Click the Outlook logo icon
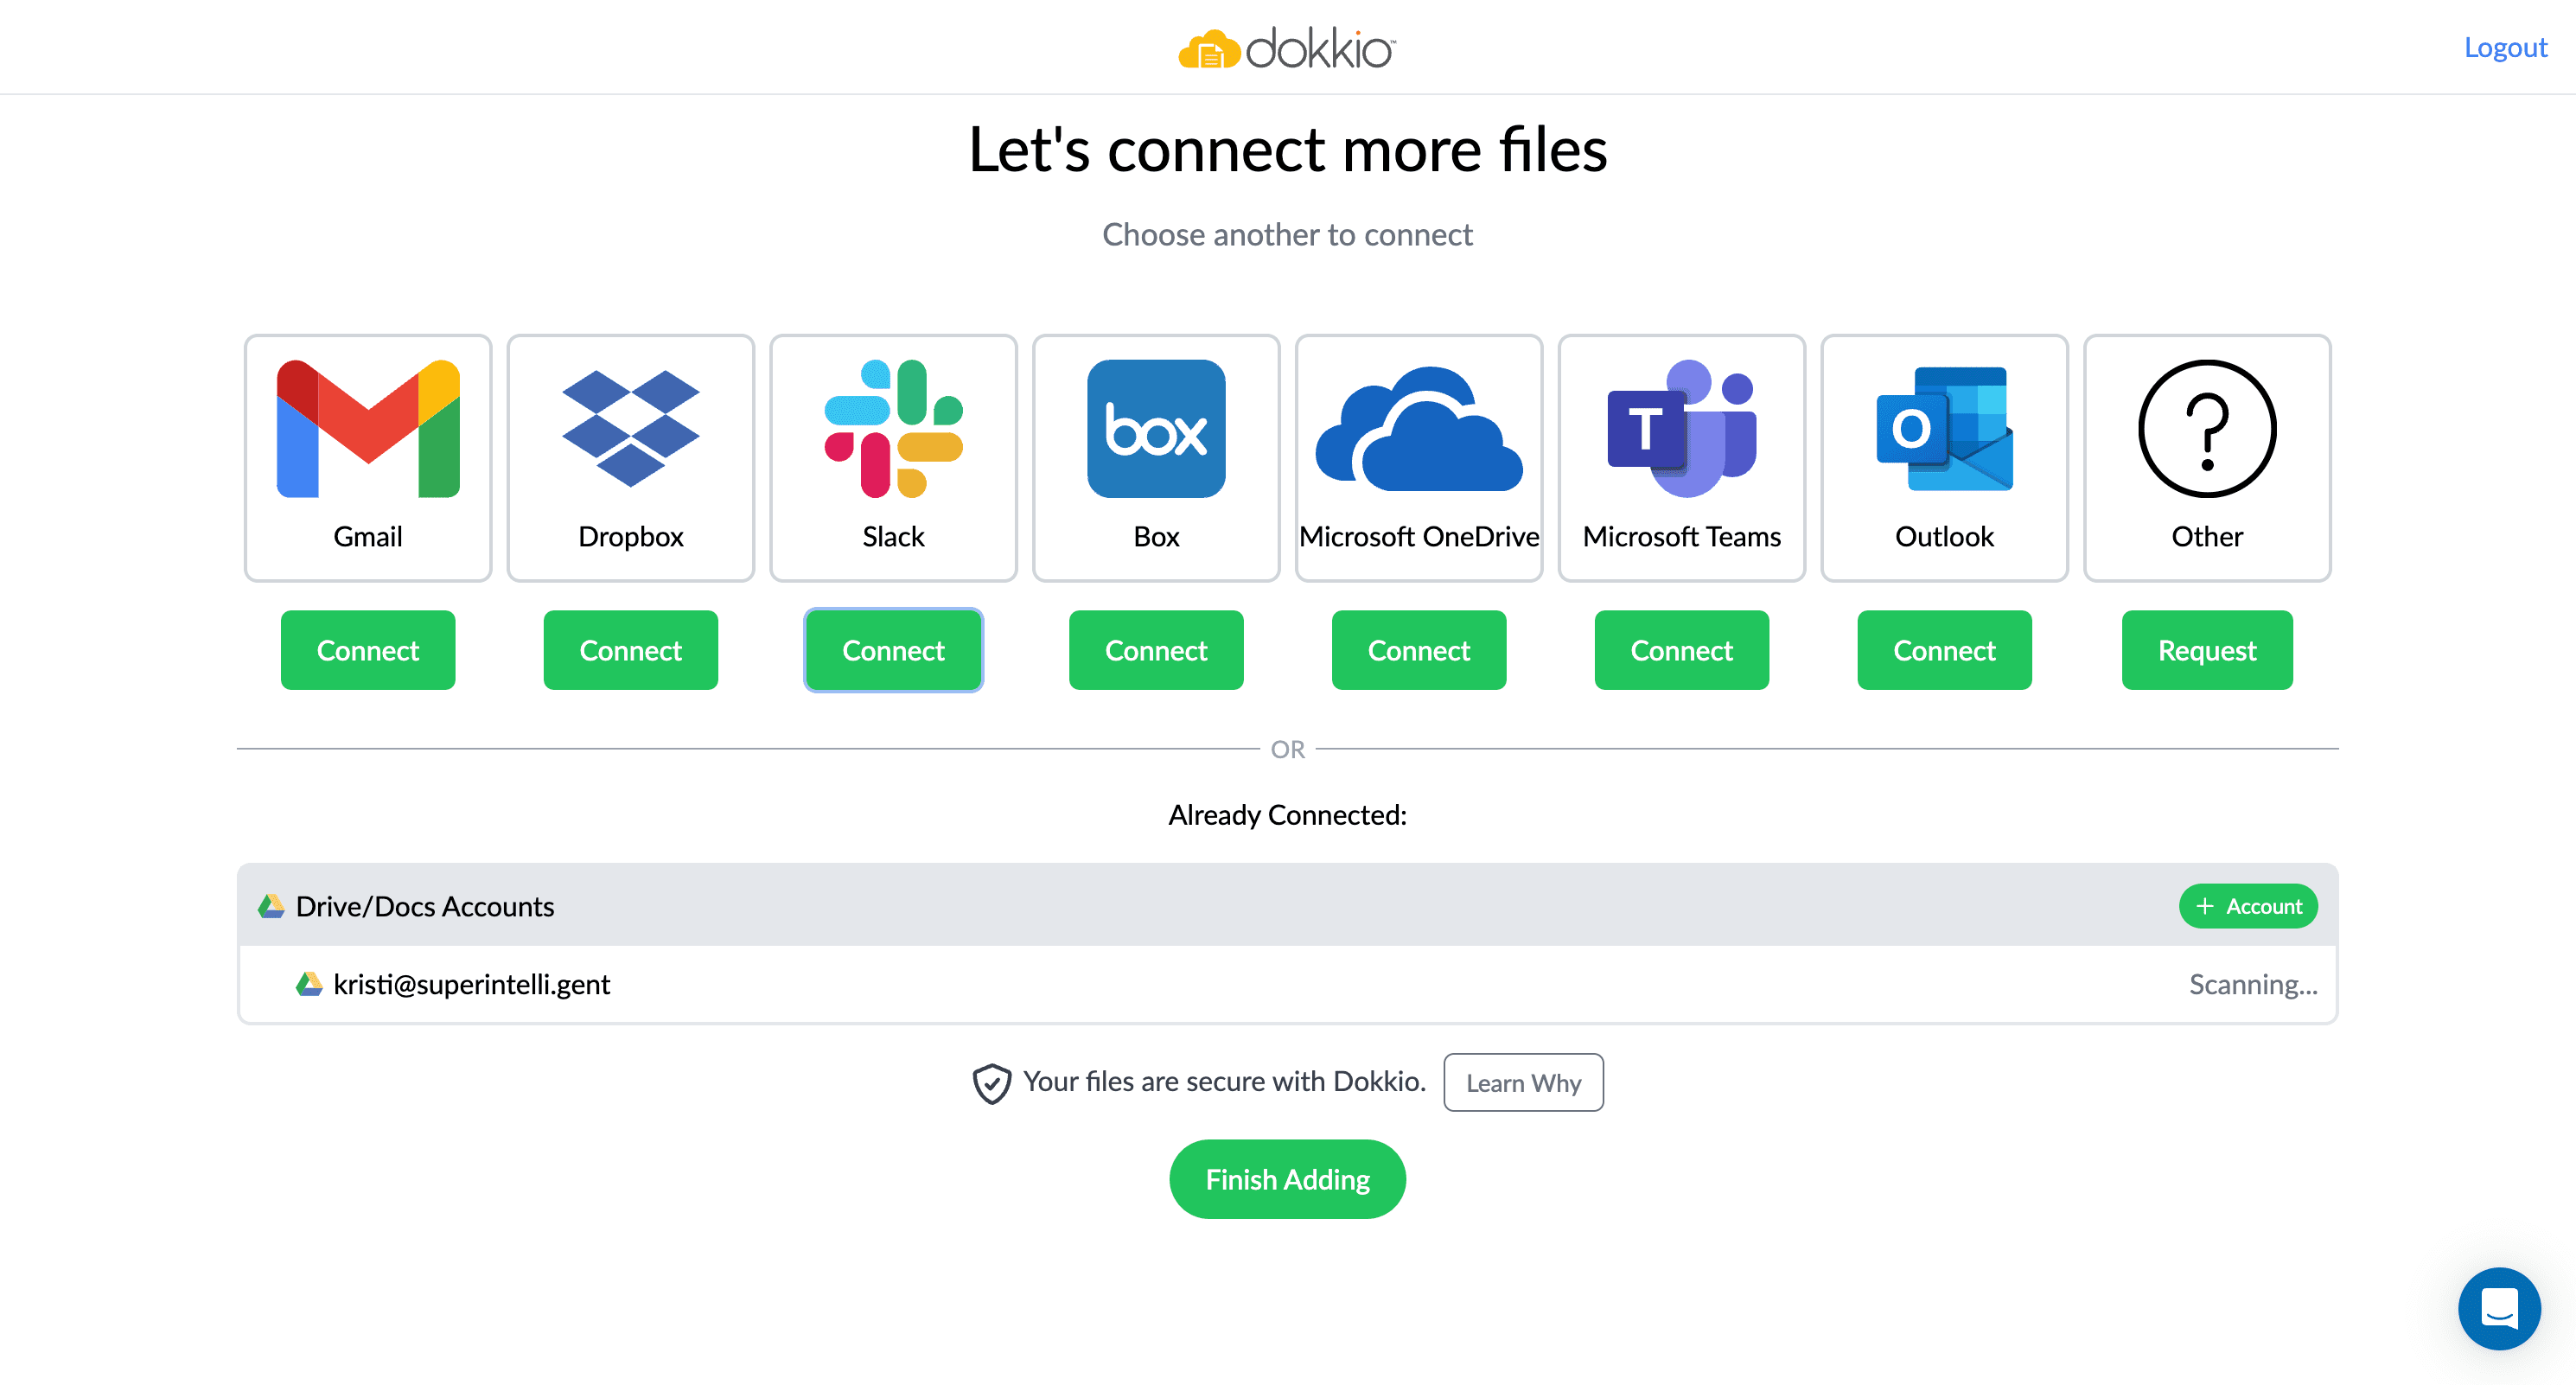Viewport: 2576px width, 1385px height. [x=1945, y=429]
